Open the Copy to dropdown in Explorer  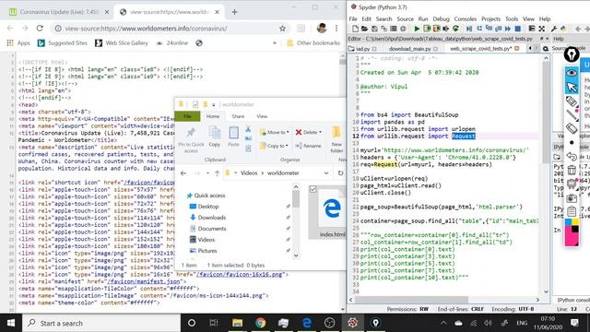[274, 146]
